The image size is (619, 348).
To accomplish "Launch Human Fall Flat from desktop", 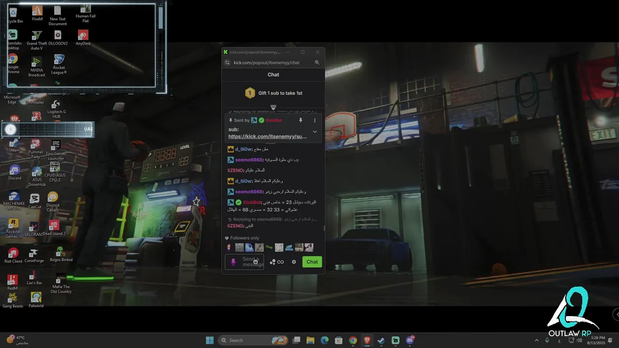I will (x=85, y=14).
